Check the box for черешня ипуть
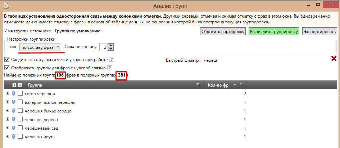The image size is (340, 148). 20,137
